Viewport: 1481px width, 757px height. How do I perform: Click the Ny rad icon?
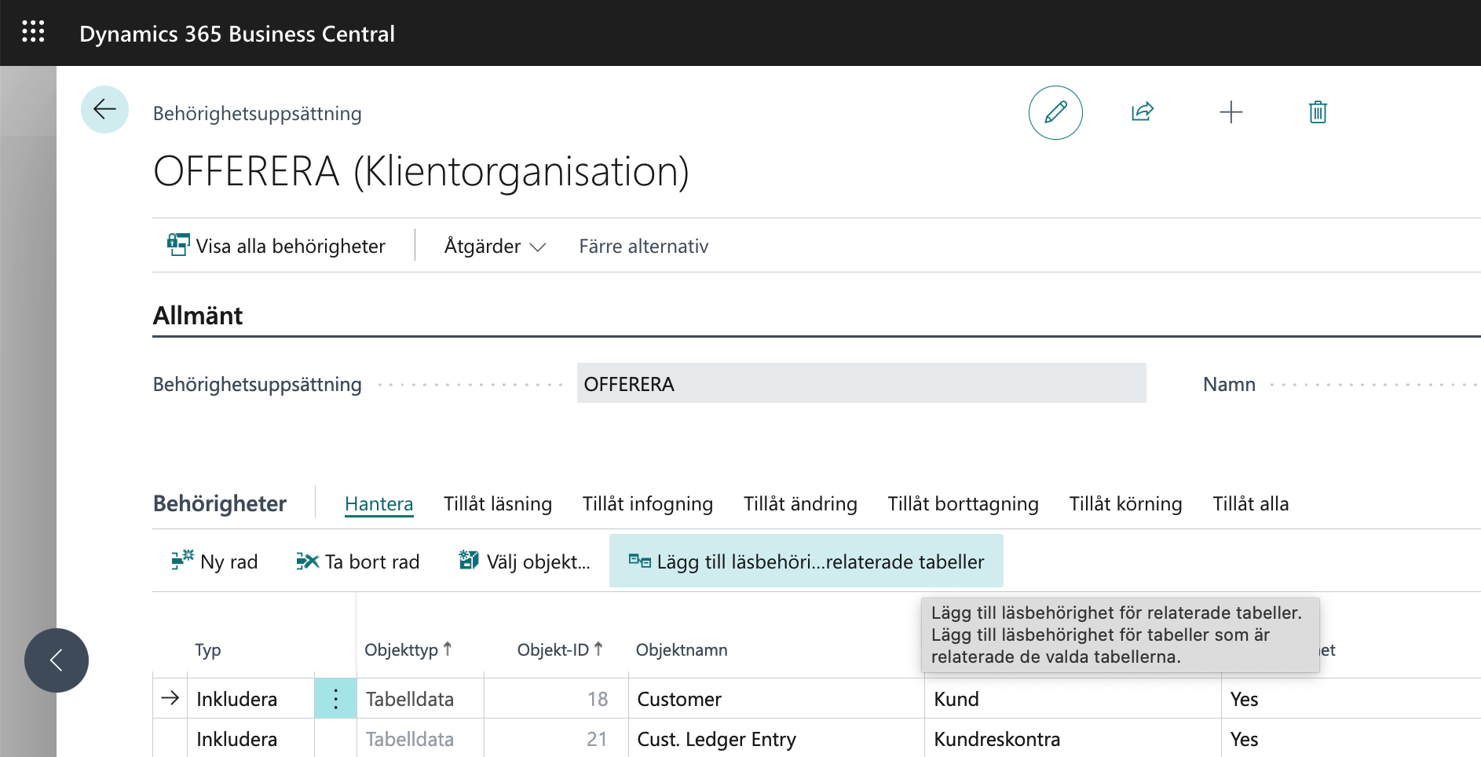182,561
